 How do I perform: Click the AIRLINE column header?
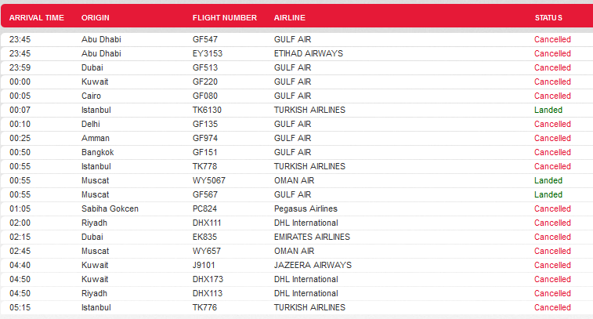[x=290, y=18]
